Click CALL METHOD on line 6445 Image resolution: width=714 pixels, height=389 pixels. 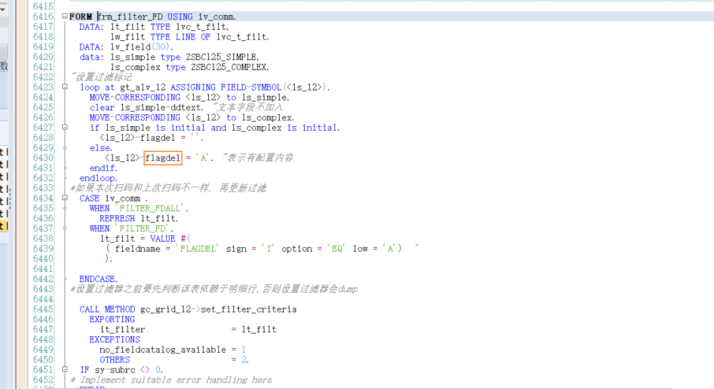[x=108, y=309]
